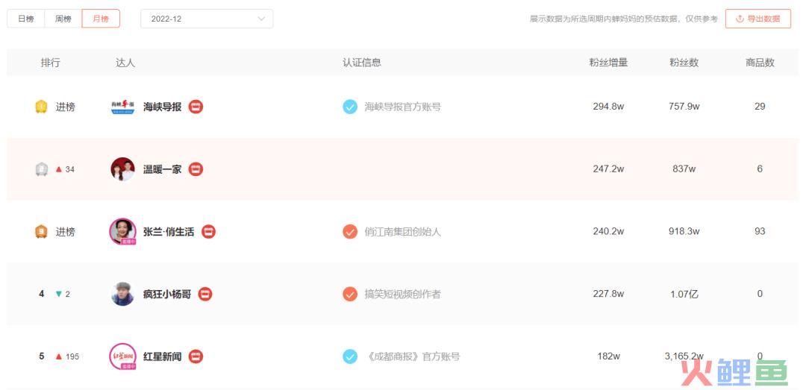Click the shop icon next to 张兰·俏生活
This screenshot has width=806, height=390.
click(208, 232)
